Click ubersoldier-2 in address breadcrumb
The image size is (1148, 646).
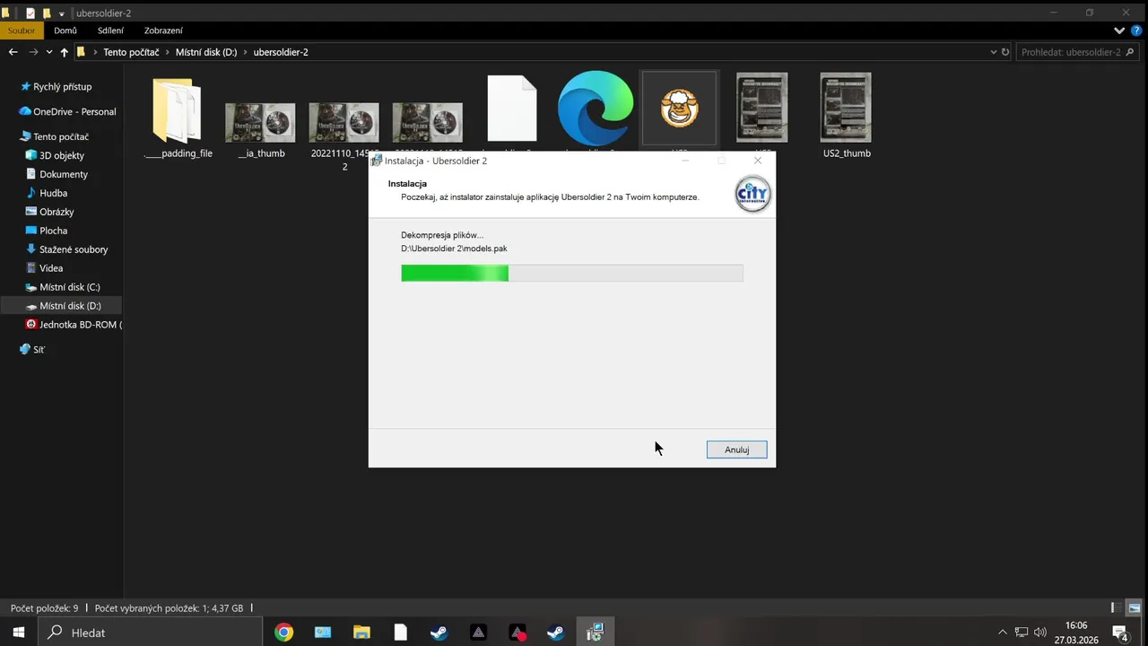tap(281, 52)
